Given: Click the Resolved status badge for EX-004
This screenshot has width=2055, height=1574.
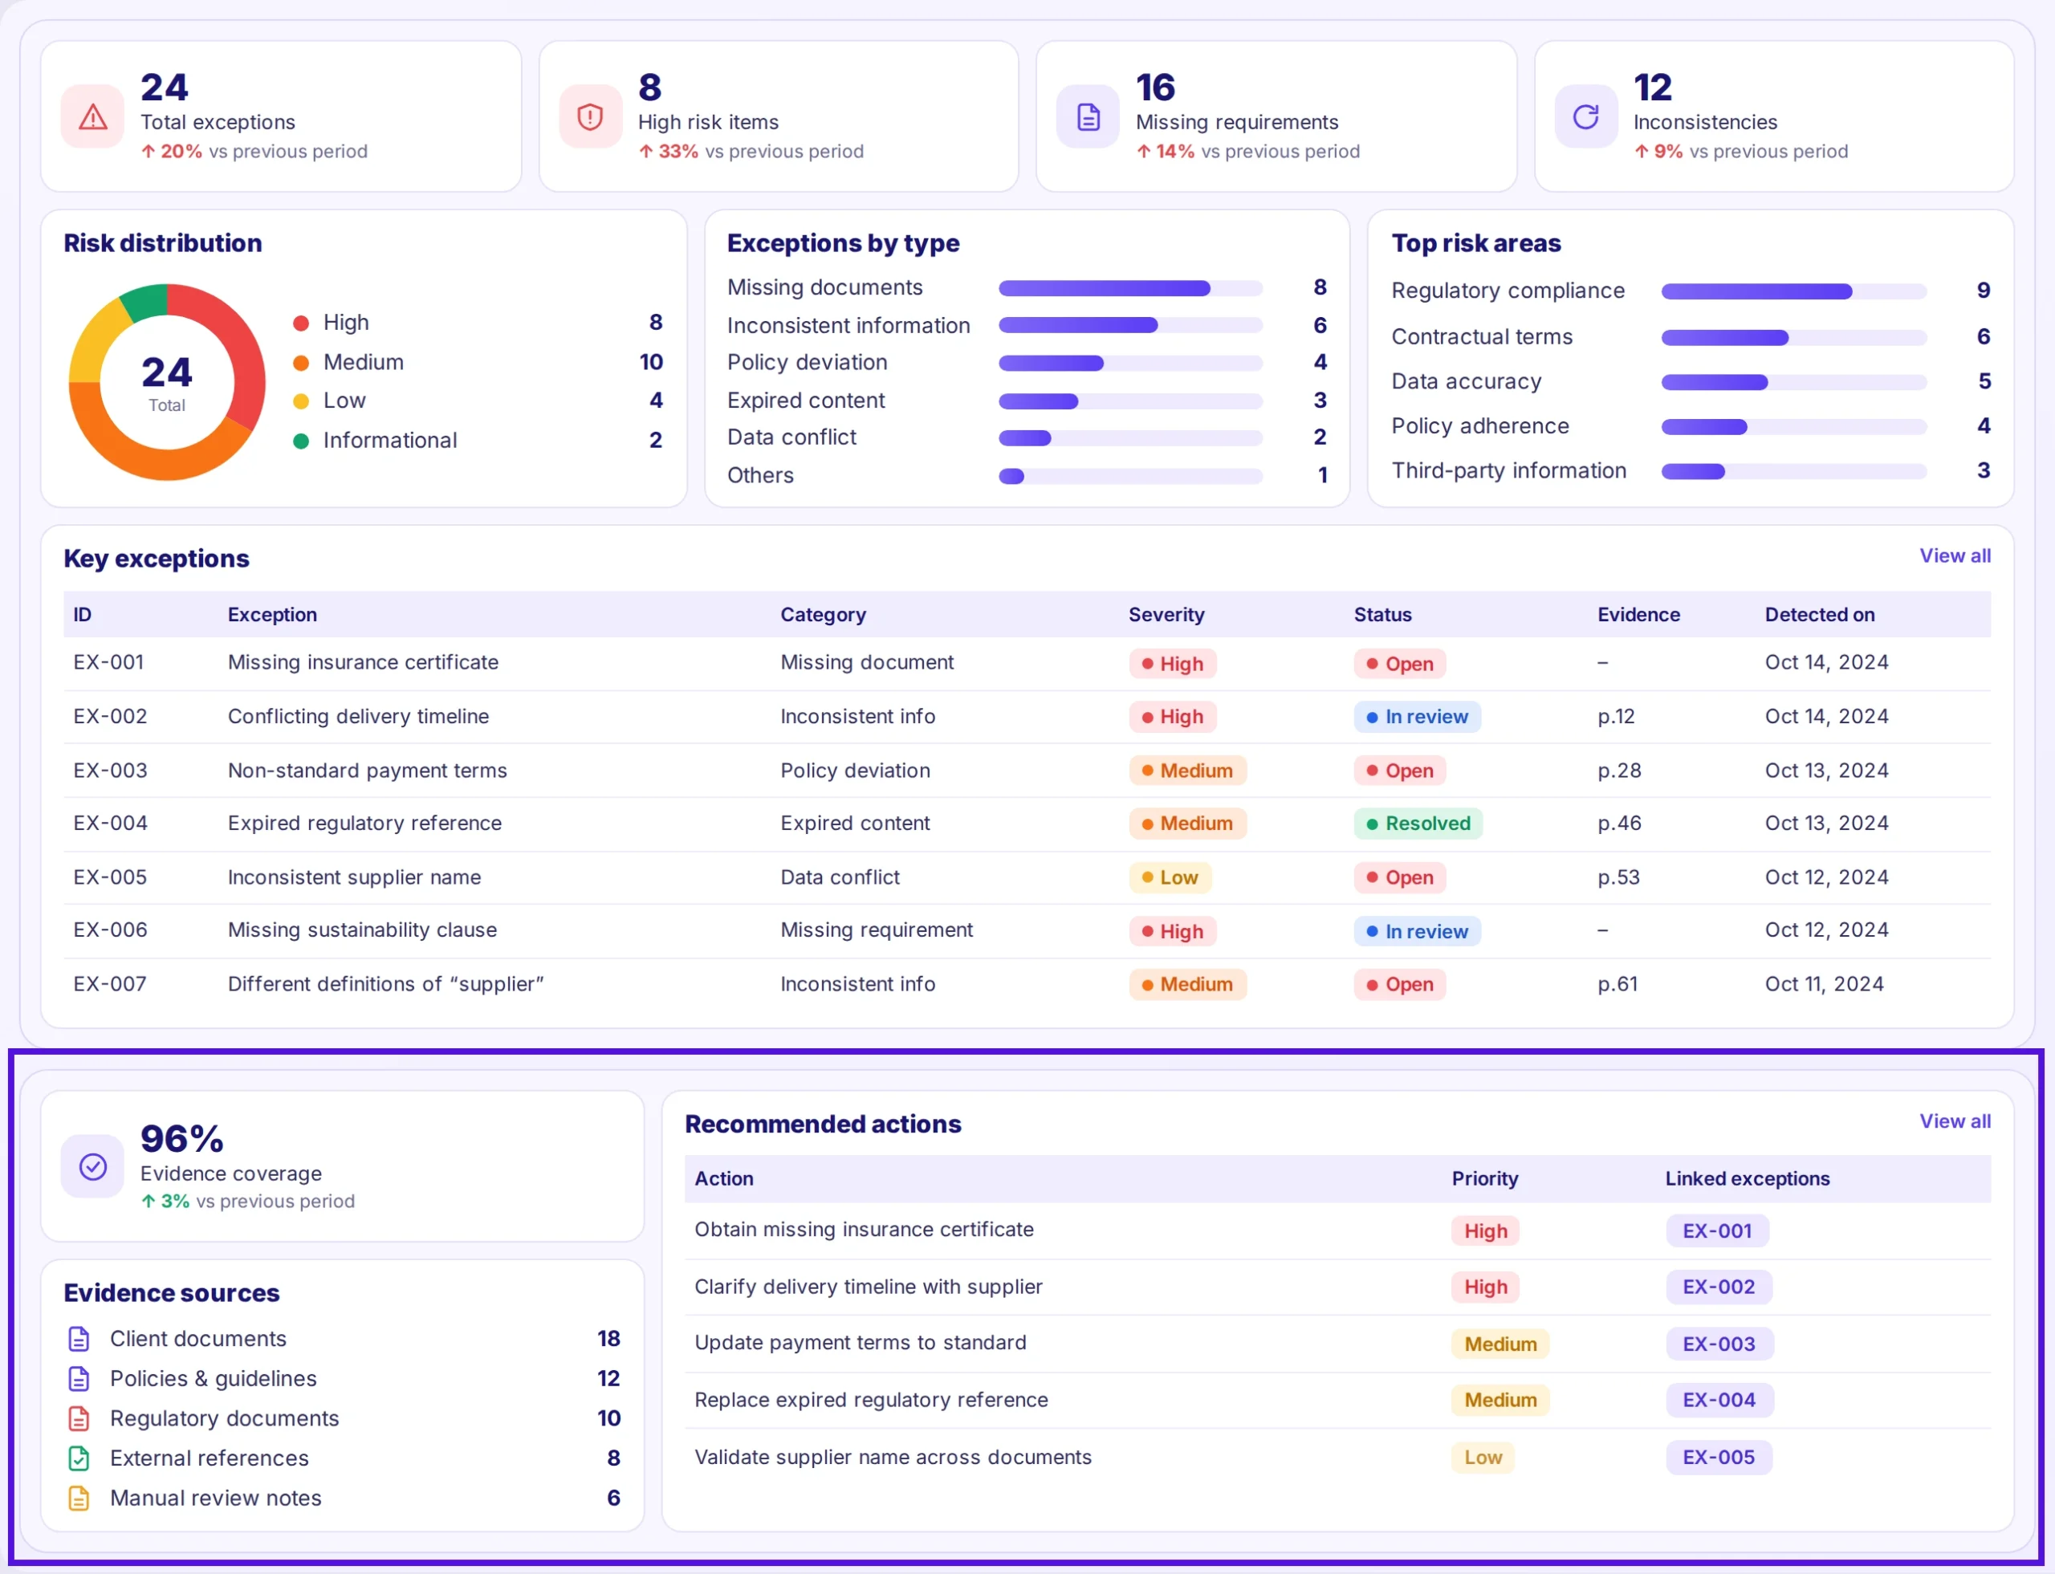Looking at the screenshot, I should (x=1418, y=824).
